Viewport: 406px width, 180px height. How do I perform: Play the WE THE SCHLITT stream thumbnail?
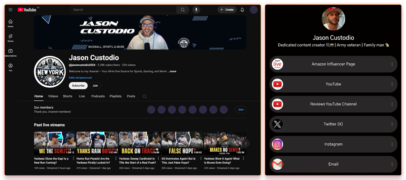click(55, 143)
